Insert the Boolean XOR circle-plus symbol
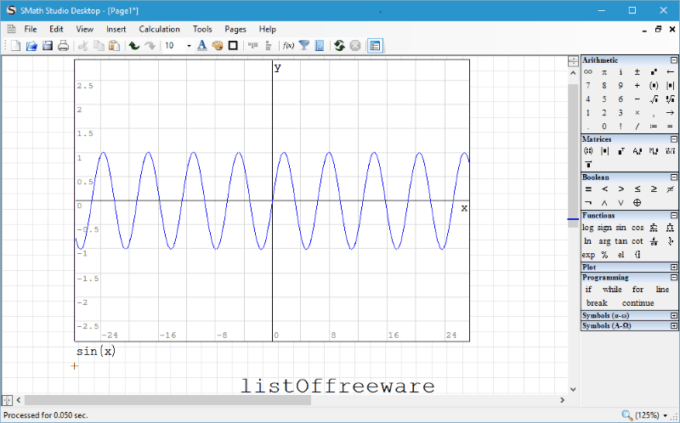680x423 pixels. point(637,202)
